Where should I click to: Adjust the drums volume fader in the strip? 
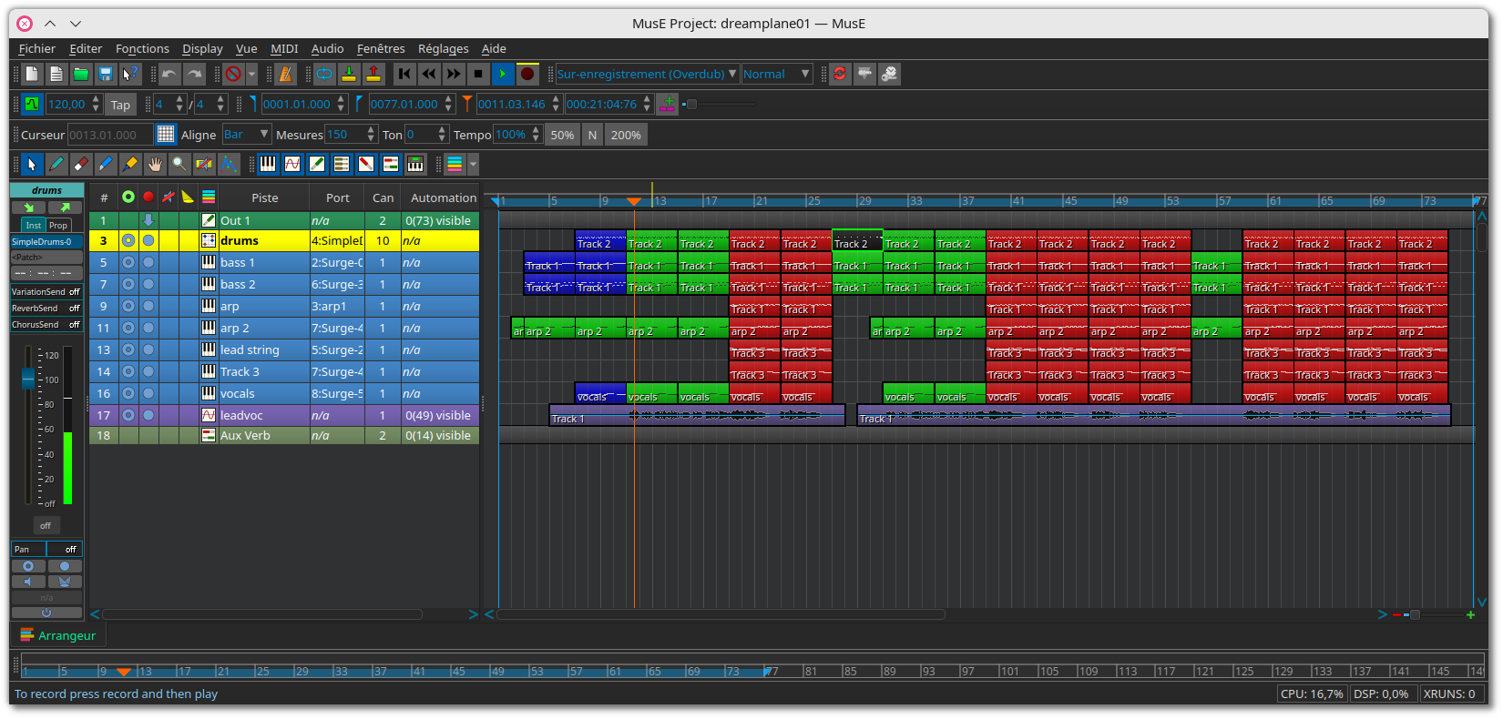pyautogui.click(x=28, y=377)
